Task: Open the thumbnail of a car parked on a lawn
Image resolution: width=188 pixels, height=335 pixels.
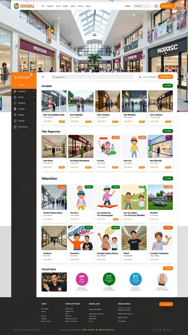Action: tap(160, 197)
